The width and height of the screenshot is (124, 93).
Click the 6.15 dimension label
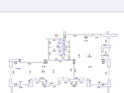pos(99,88)
